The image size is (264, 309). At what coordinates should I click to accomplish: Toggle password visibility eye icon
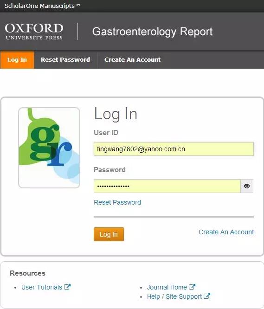tap(247, 186)
